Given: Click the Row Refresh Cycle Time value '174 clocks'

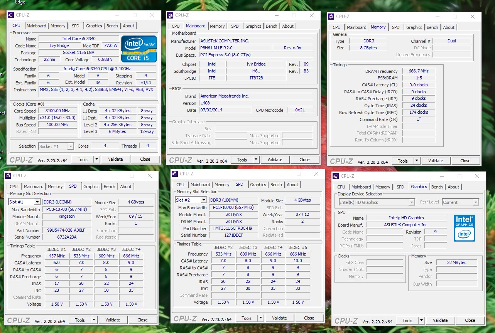Looking at the screenshot, I should coord(419,113).
